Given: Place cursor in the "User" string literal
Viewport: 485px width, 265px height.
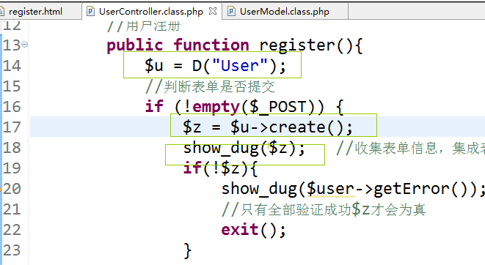Looking at the screenshot, I should click(x=240, y=66).
